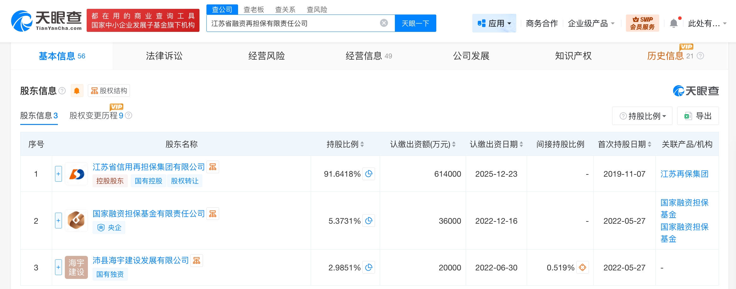This screenshot has width=736, height=289.
Task: Open equity chart icon for 国家融资担保基金有限责任公司
Action: tap(213, 214)
